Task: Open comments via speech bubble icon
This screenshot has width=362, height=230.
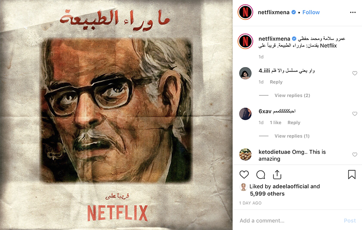Action: click(x=261, y=175)
